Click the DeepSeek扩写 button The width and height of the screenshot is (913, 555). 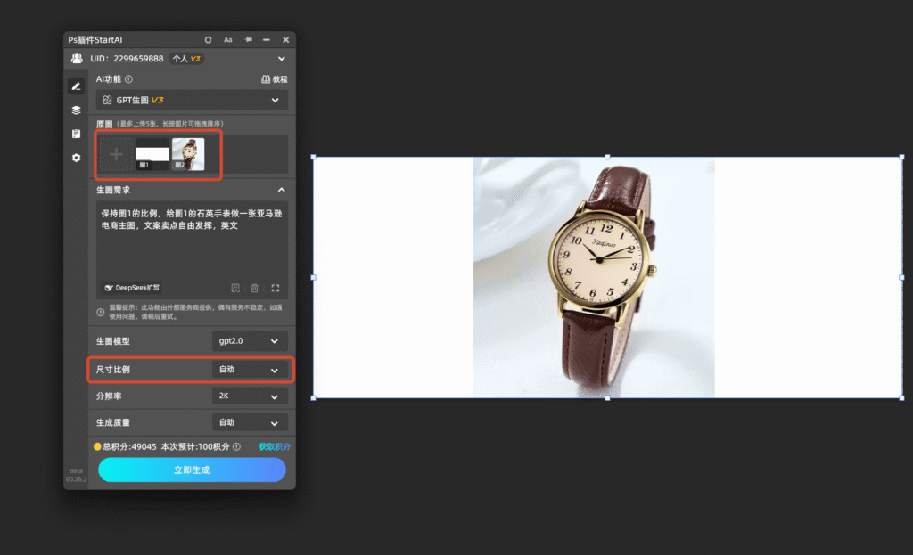(132, 288)
